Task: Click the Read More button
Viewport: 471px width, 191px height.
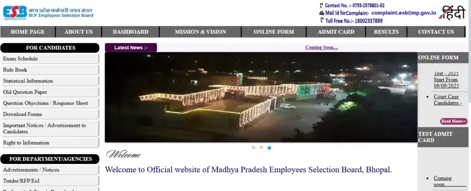Action: coord(454,121)
